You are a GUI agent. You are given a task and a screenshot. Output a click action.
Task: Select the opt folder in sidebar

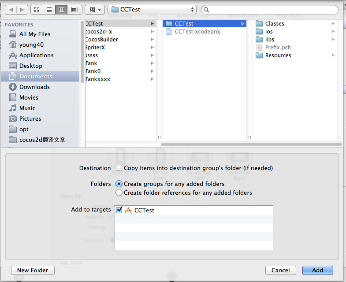pos(40,129)
